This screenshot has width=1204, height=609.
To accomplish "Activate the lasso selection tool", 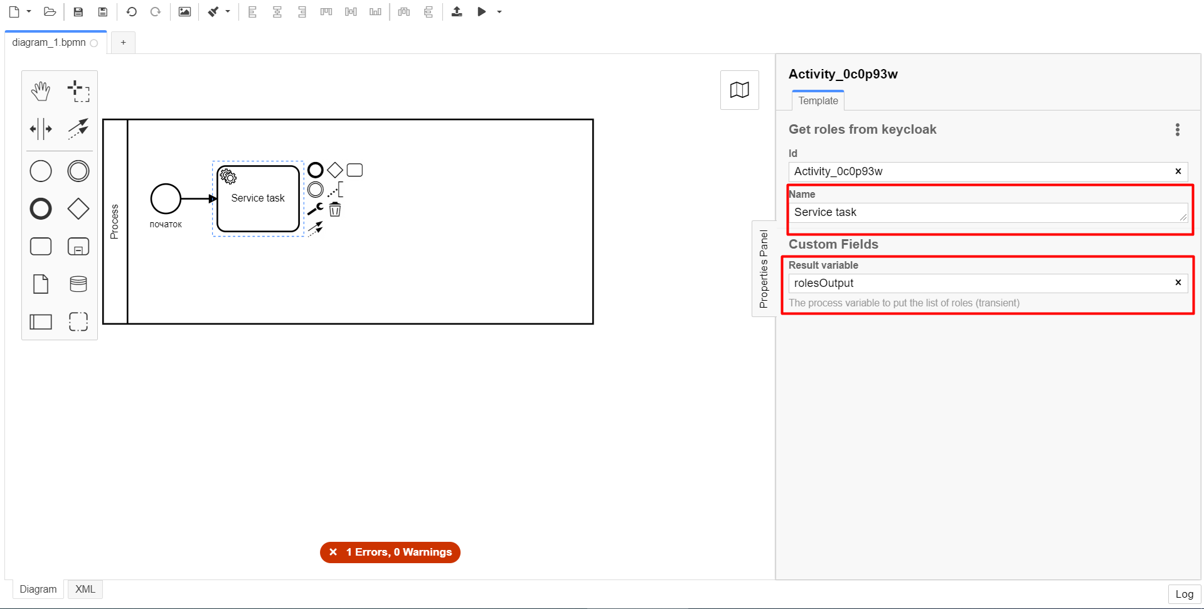I will (78, 91).
